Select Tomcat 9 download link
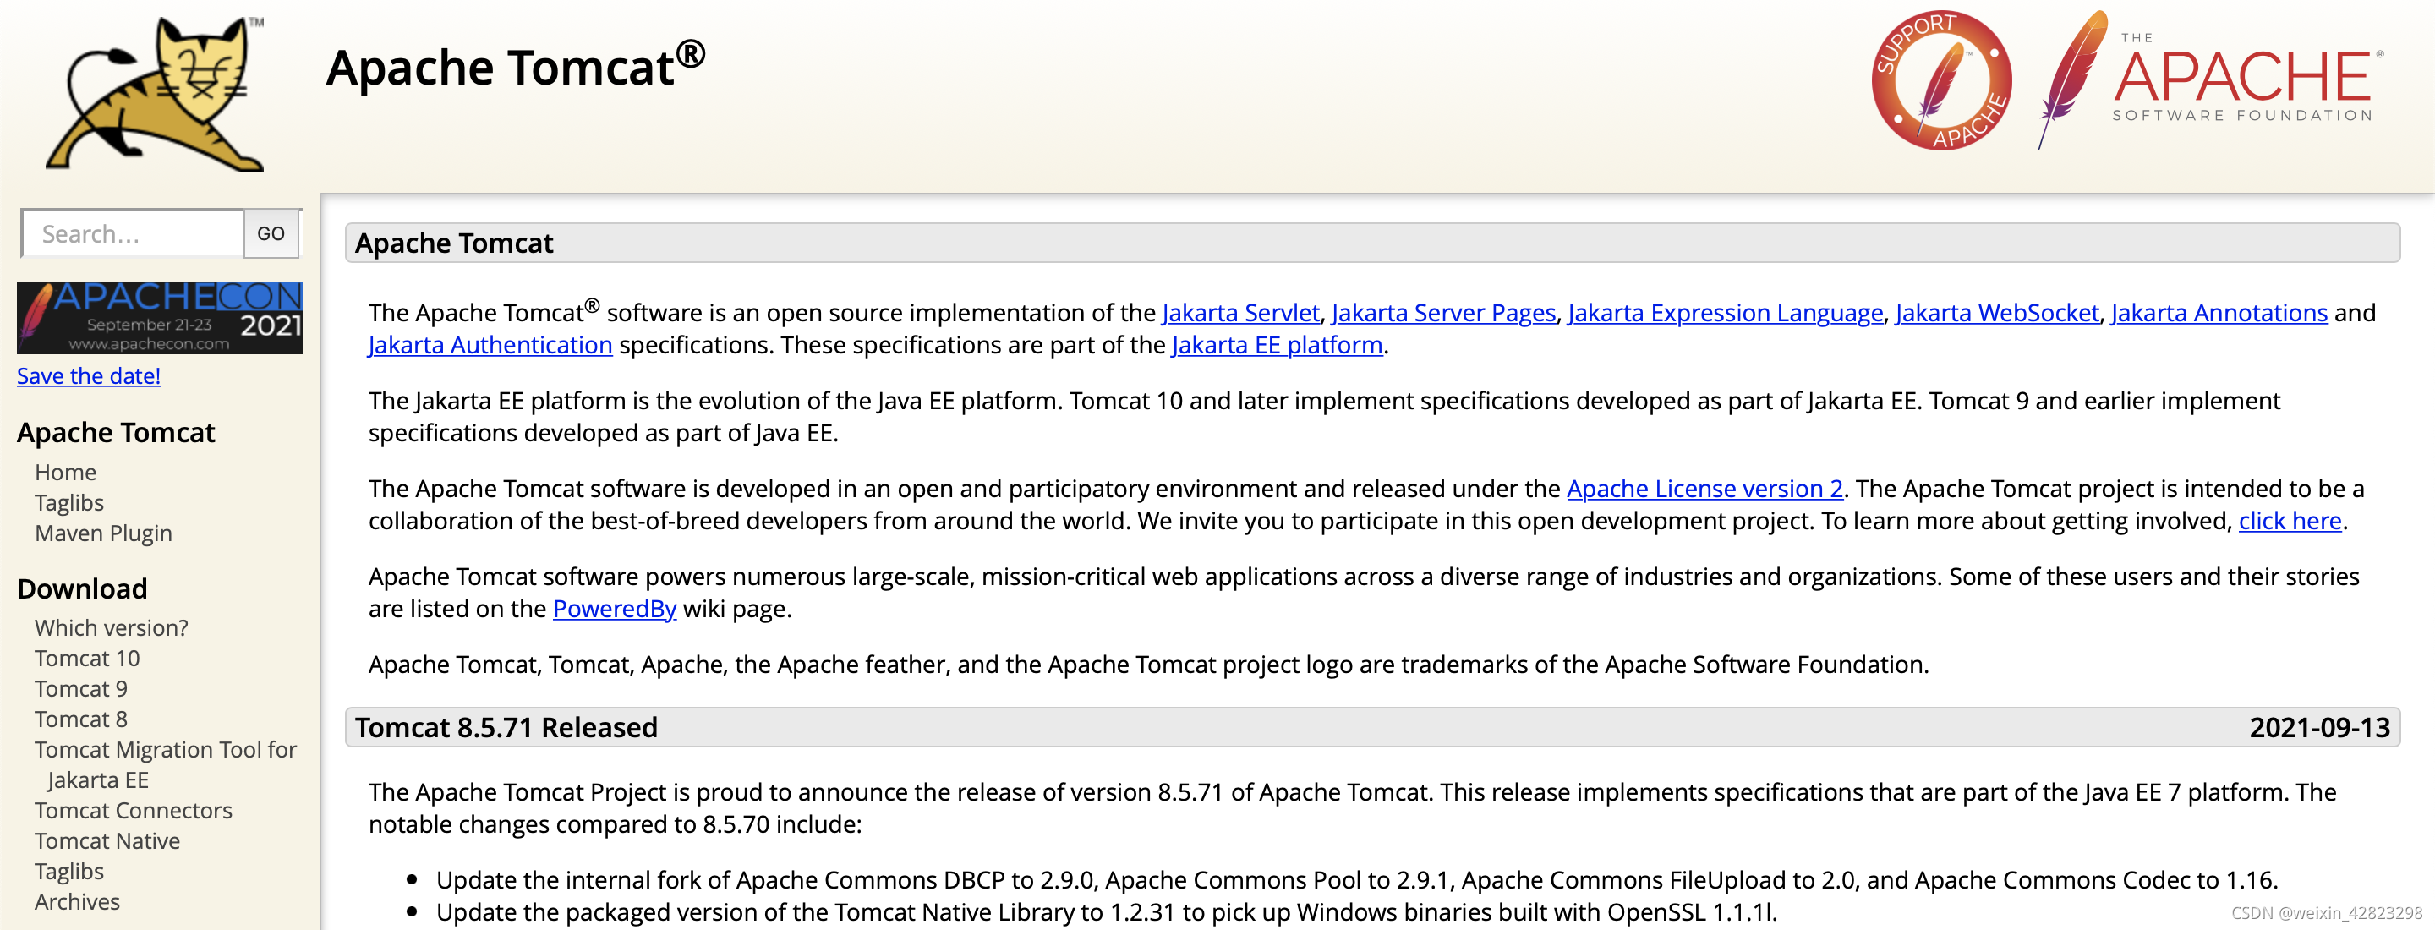Image resolution: width=2435 pixels, height=930 pixels. (x=80, y=688)
